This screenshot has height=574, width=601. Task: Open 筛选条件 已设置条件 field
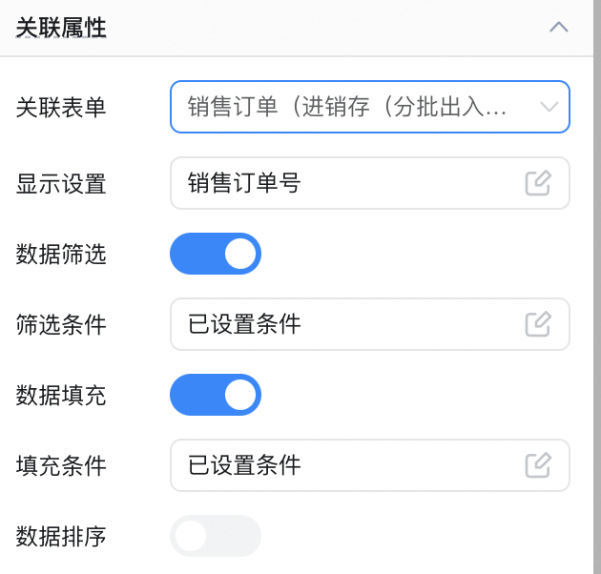(370, 324)
